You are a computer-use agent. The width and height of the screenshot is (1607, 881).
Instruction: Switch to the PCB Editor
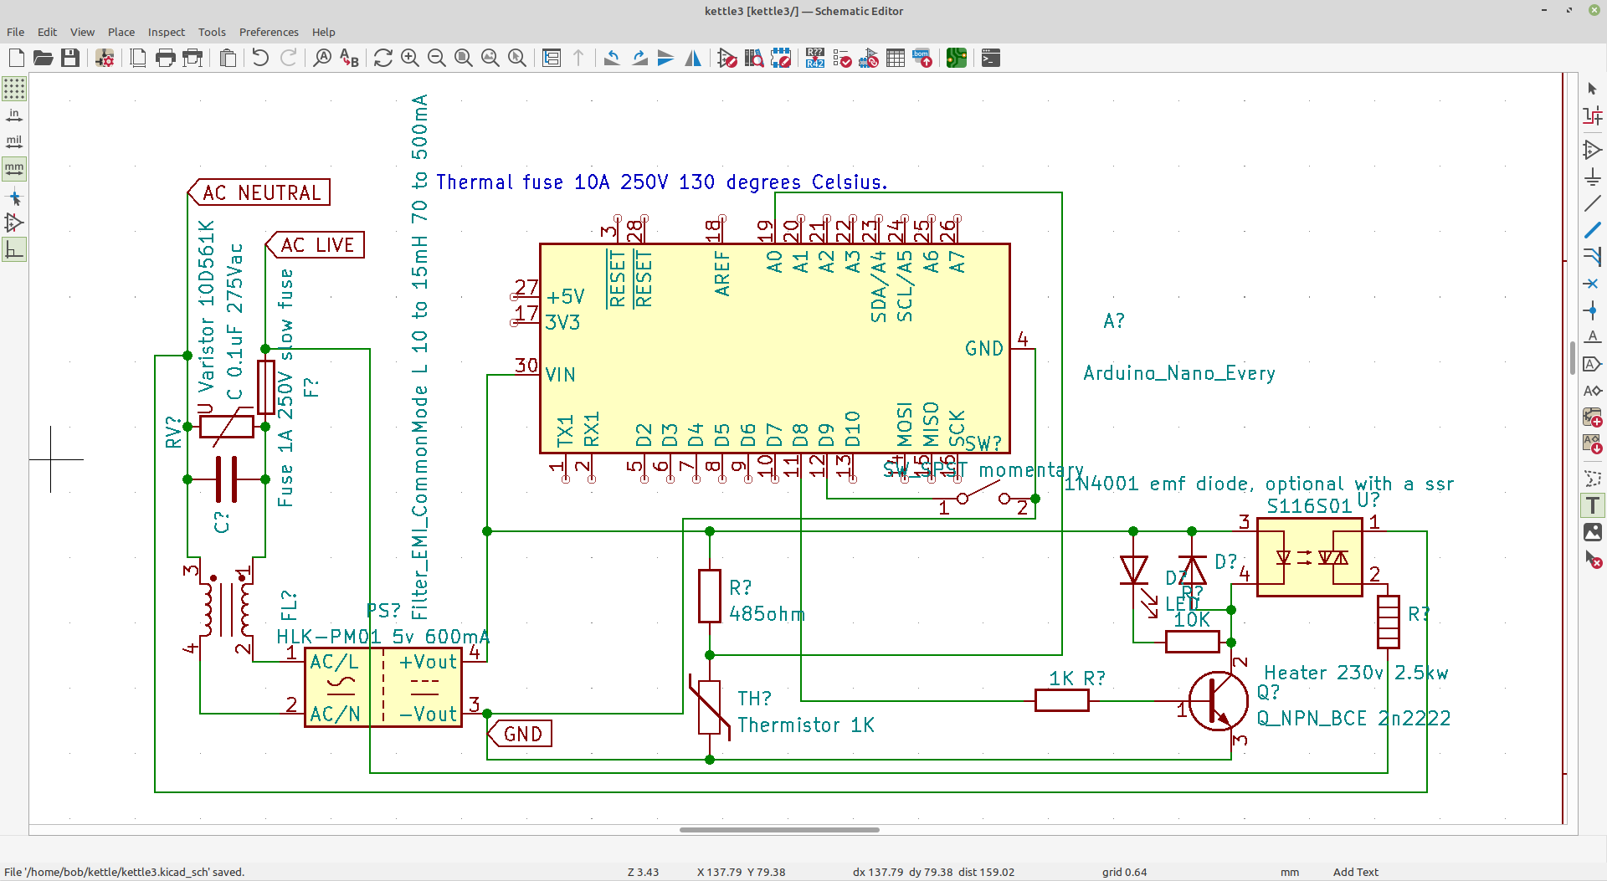tap(957, 58)
